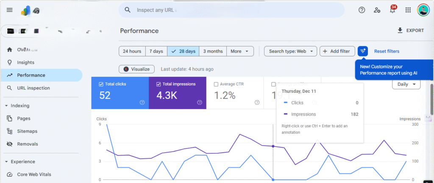Click the help question mark icon

pos(362,10)
